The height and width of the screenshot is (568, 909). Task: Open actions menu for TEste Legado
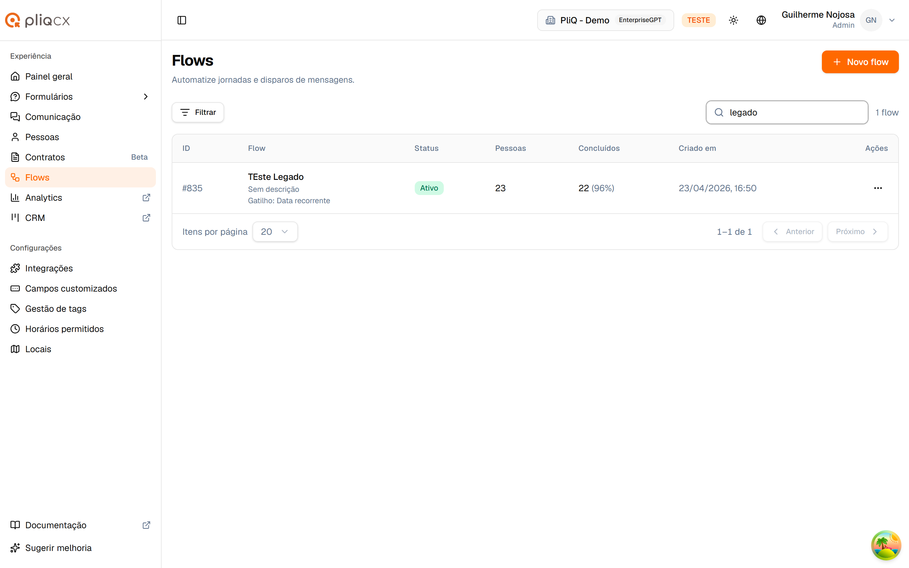click(x=877, y=188)
